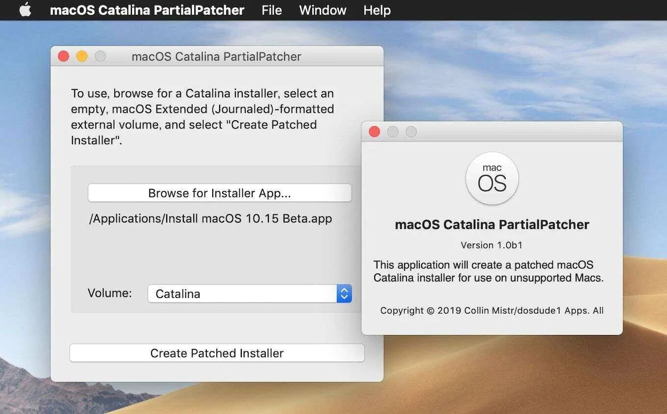Click the installer path /Applications/Install macOS 10.15 Beta.app
This screenshot has width=667, height=414.
point(210,218)
